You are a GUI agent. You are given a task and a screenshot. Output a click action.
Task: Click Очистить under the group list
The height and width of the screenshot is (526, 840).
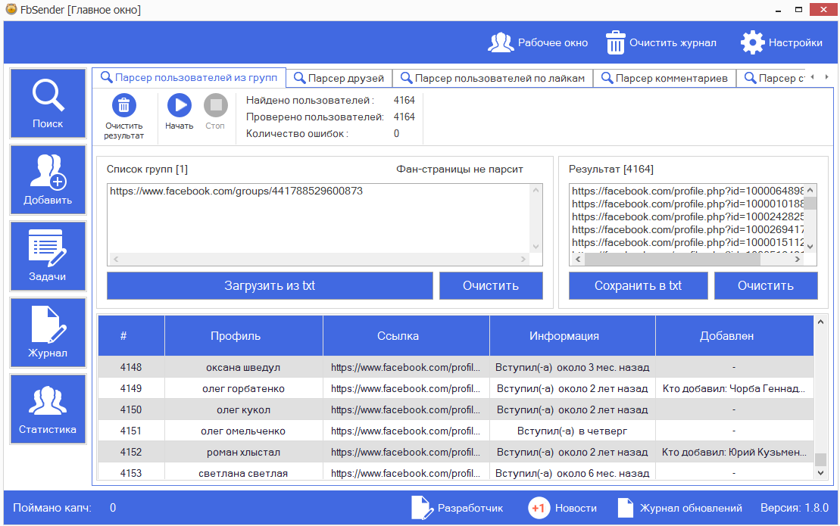click(x=491, y=286)
